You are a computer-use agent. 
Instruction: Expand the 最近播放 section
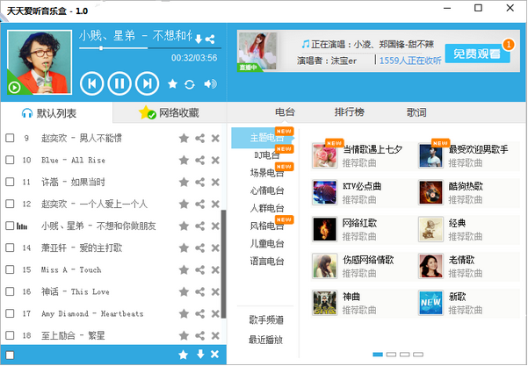coord(266,339)
